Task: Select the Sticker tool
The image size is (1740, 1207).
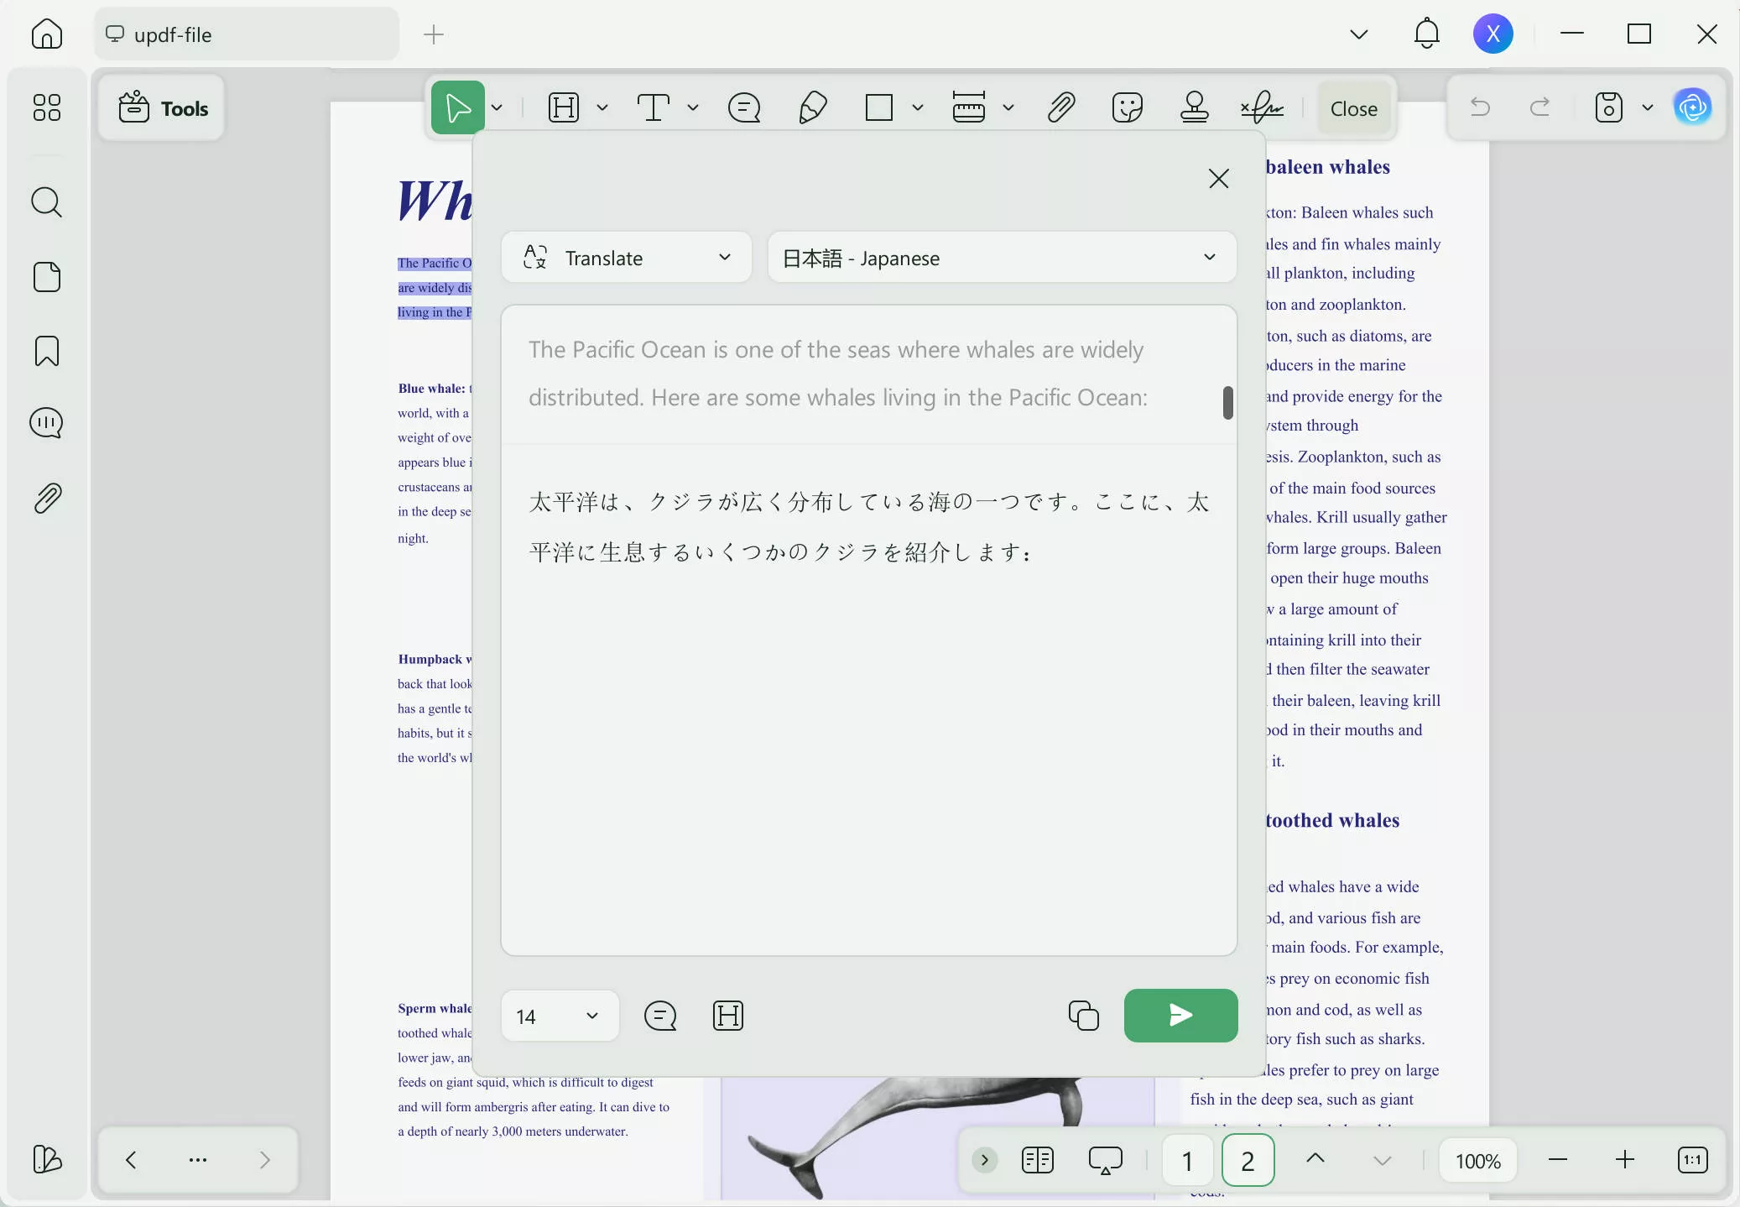Action: coord(1126,107)
